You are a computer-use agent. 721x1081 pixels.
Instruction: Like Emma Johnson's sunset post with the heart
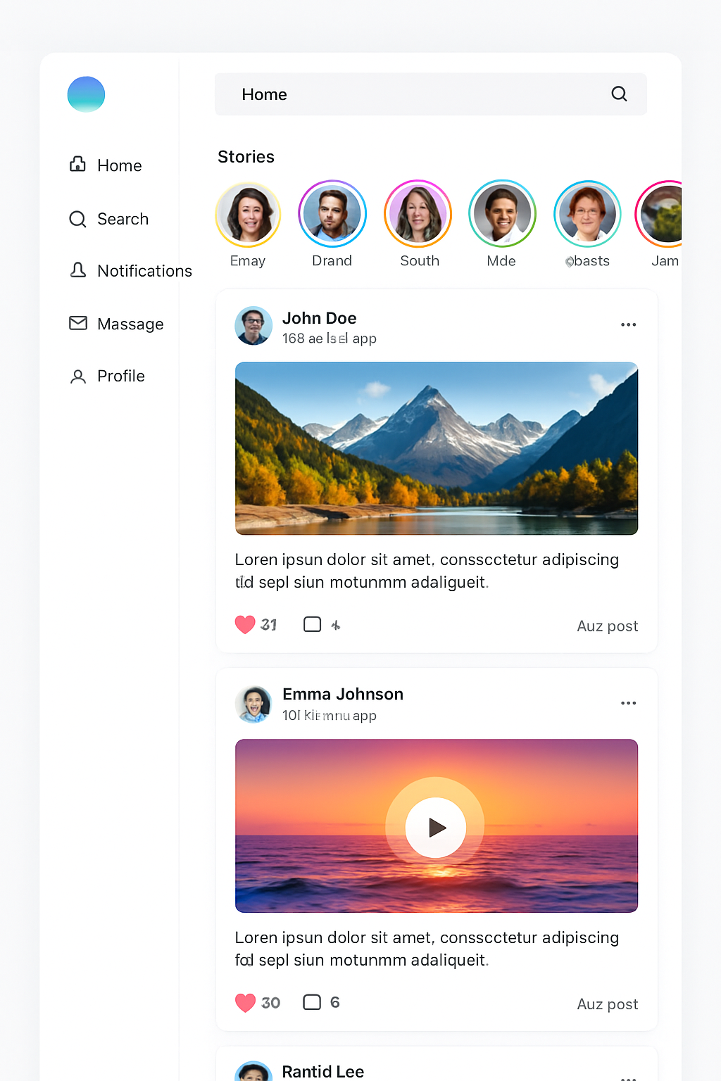pyautogui.click(x=246, y=1002)
